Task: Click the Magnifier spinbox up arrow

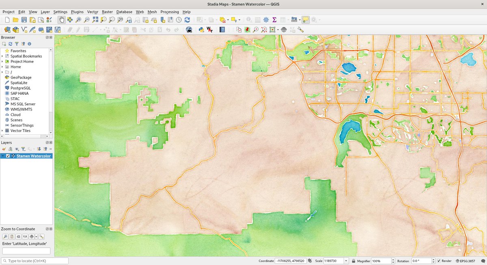Action: (393, 259)
